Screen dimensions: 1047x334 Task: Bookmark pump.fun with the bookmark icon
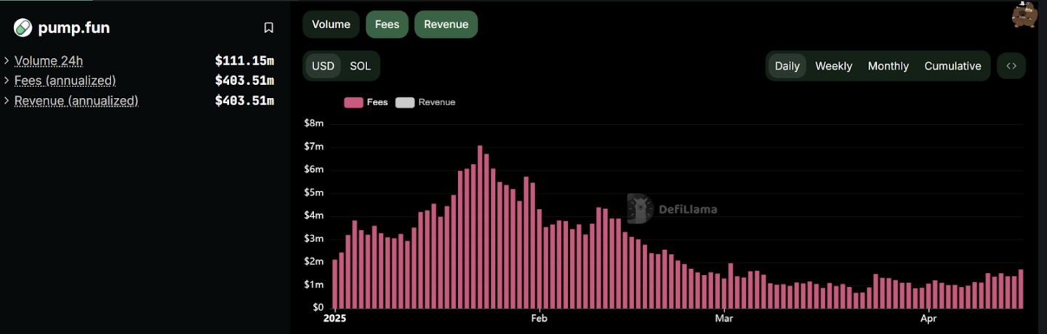(x=268, y=28)
